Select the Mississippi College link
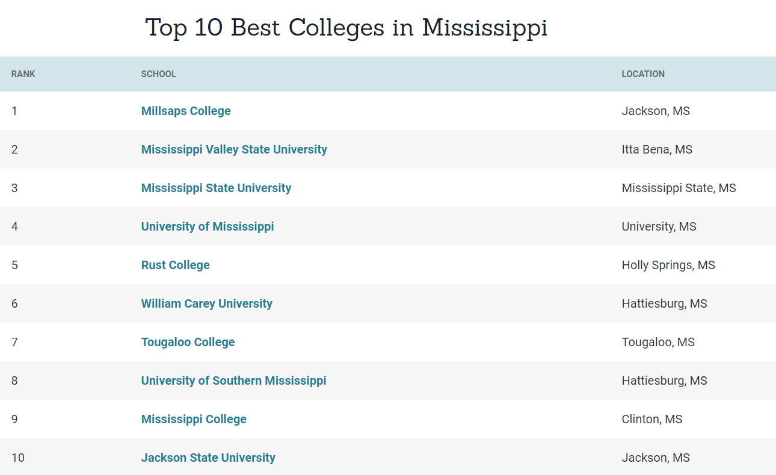 (194, 419)
